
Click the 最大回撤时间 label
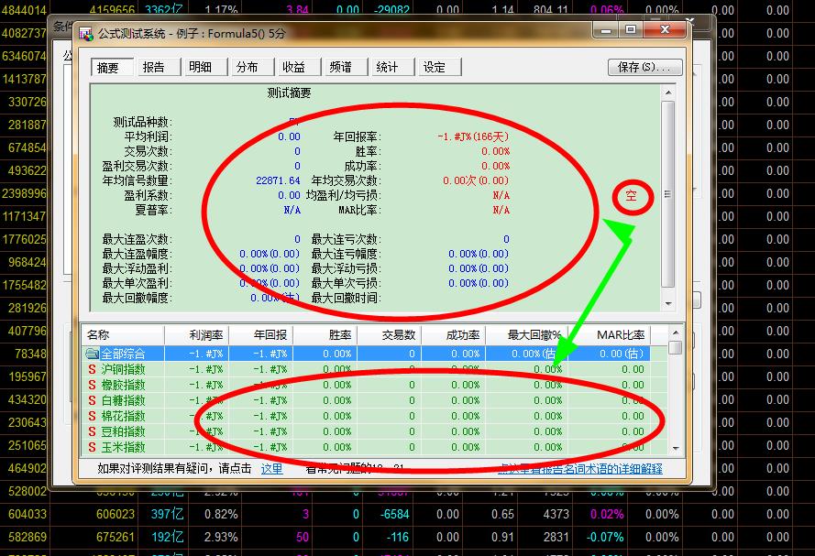pyautogui.click(x=346, y=298)
